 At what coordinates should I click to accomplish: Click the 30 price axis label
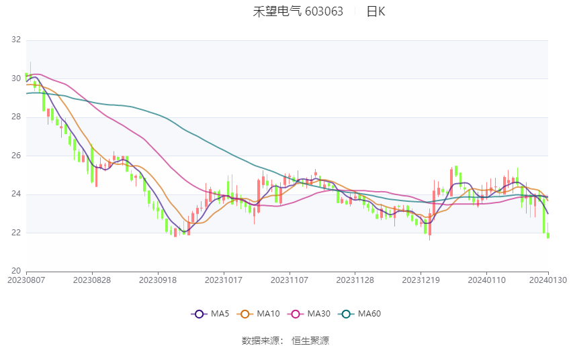[16, 78]
